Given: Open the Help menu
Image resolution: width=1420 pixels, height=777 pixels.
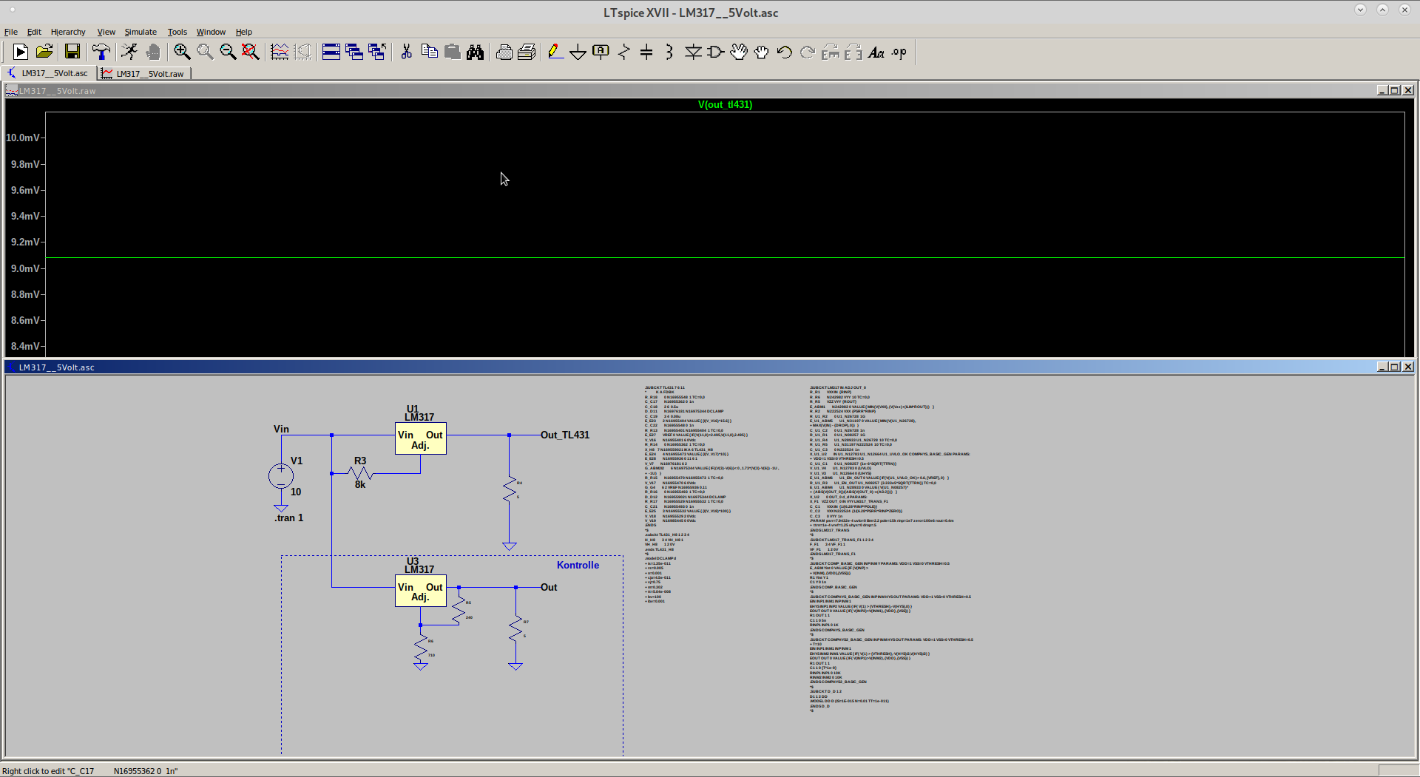Looking at the screenshot, I should (244, 32).
